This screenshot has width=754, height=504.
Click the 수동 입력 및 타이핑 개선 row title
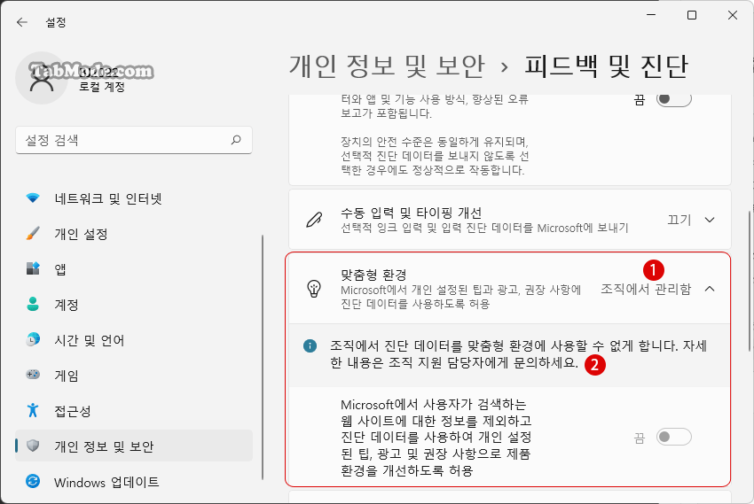coord(411,213)
